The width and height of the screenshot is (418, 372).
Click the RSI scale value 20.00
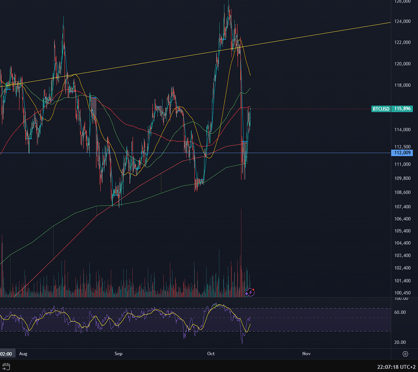(400, 342)
